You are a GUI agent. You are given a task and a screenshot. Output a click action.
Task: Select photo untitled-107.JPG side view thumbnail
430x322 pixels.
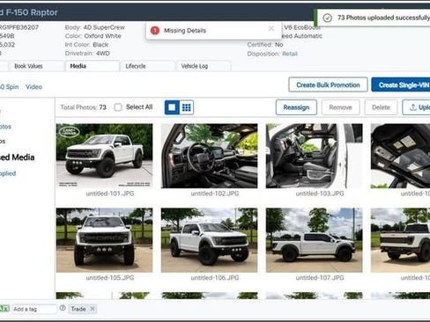pos(315,240)
